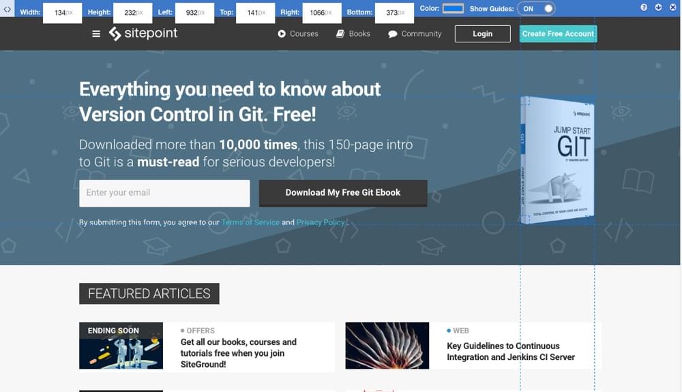The height and width of the screenshot is (392, 682).
Task: Click Download My Free Git Ebook button
Action: 343,193
